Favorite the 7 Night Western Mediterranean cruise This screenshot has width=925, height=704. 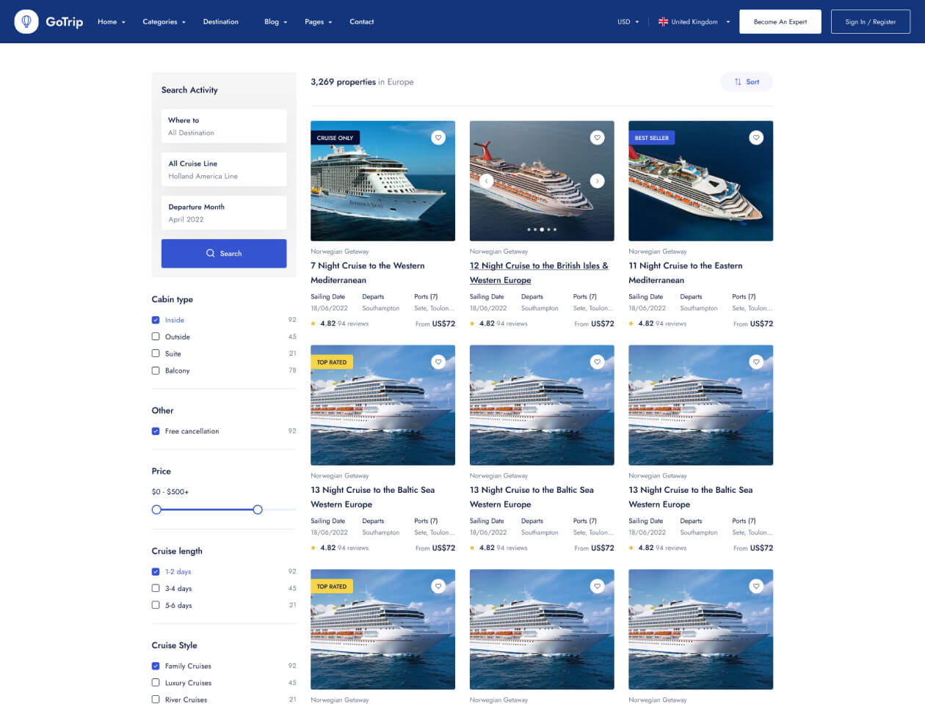[438, 138]
